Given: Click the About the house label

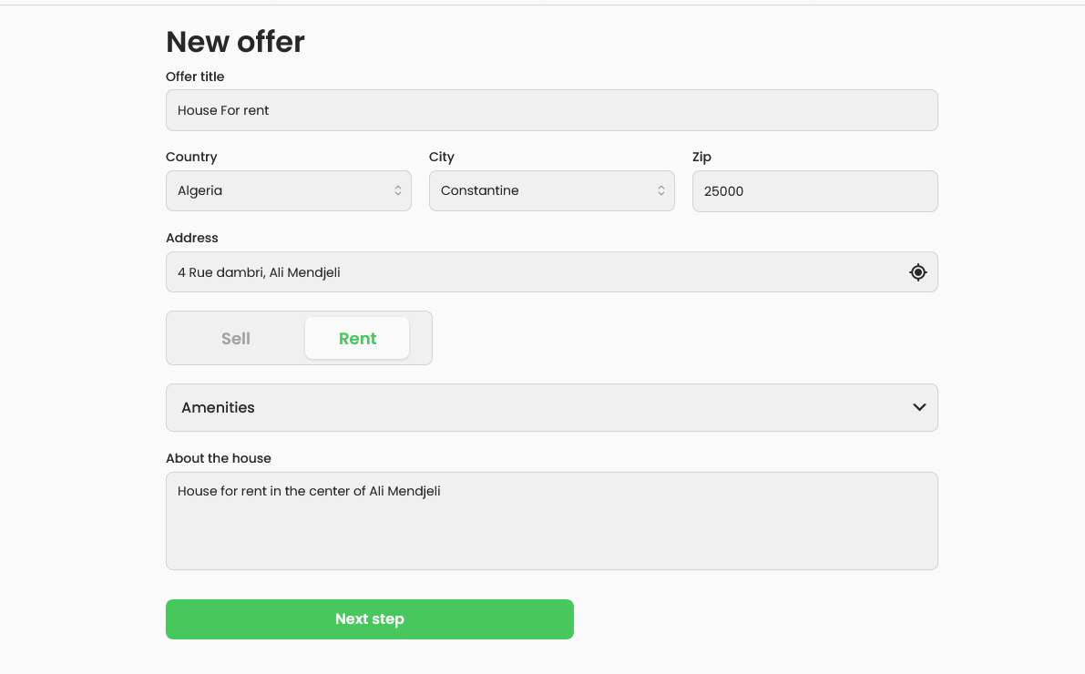Looking at the screenshot, I should click(219, 458).
